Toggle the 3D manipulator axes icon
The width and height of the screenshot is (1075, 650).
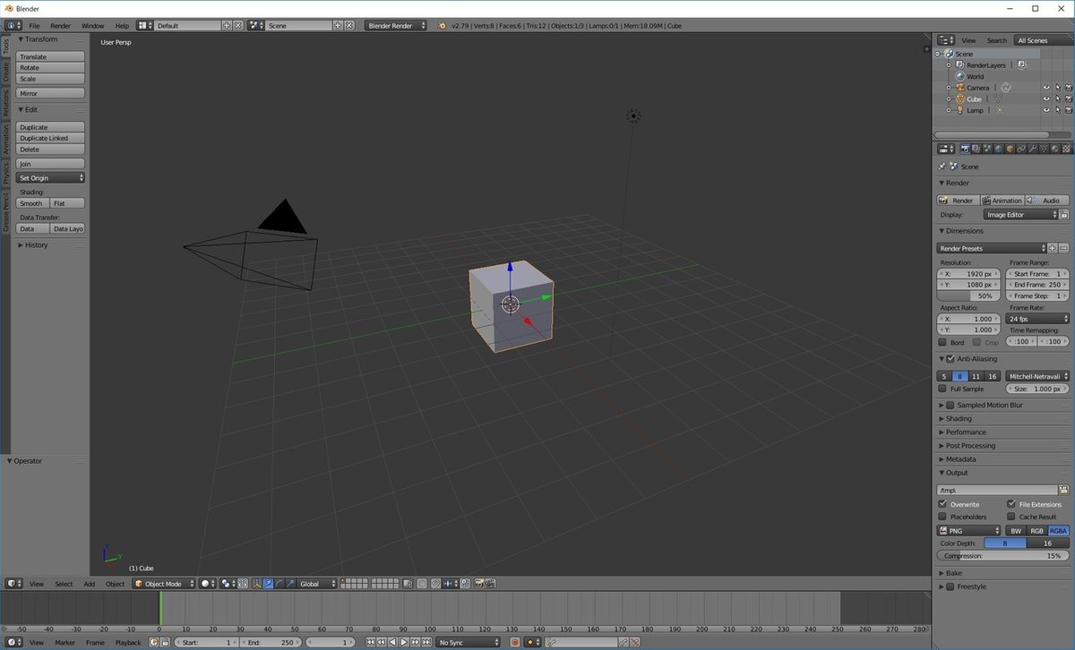tap(257, 584)
